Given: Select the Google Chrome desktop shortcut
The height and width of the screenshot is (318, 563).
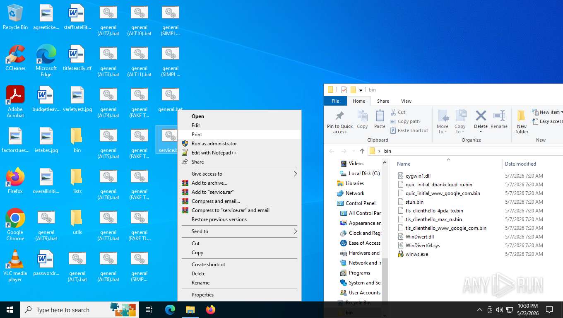Looking at the screenshot, I should (15, 224).
